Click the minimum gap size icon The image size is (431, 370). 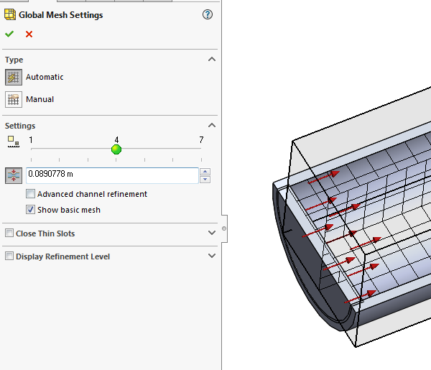point(14,175)
